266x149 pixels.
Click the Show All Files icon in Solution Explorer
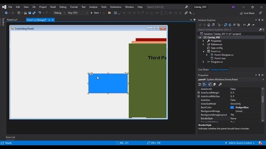pyautogui.click(x=239, y=25)
